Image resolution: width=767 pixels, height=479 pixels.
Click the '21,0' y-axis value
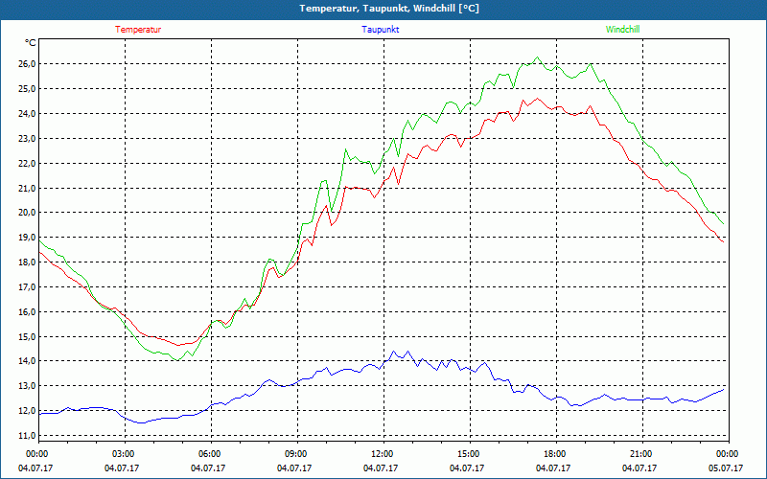point(27,188)
